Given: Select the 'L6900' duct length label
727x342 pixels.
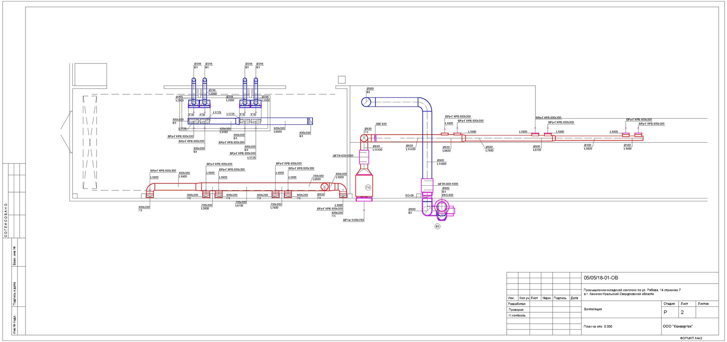Looking at the screenshot, I should click(278, 132).
